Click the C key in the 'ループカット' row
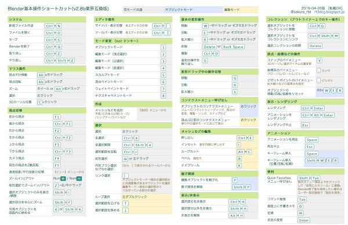Screen dimensions: 348x225 coord(249,152)
